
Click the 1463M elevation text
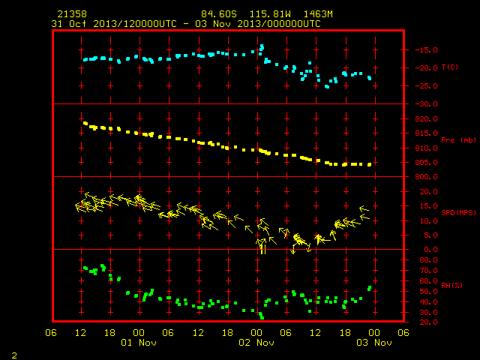pyautogui.click(x=318, y=14)
